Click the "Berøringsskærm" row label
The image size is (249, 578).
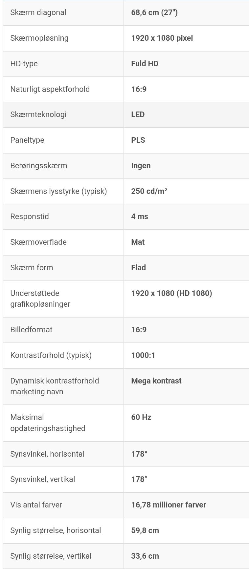point(39,166)
